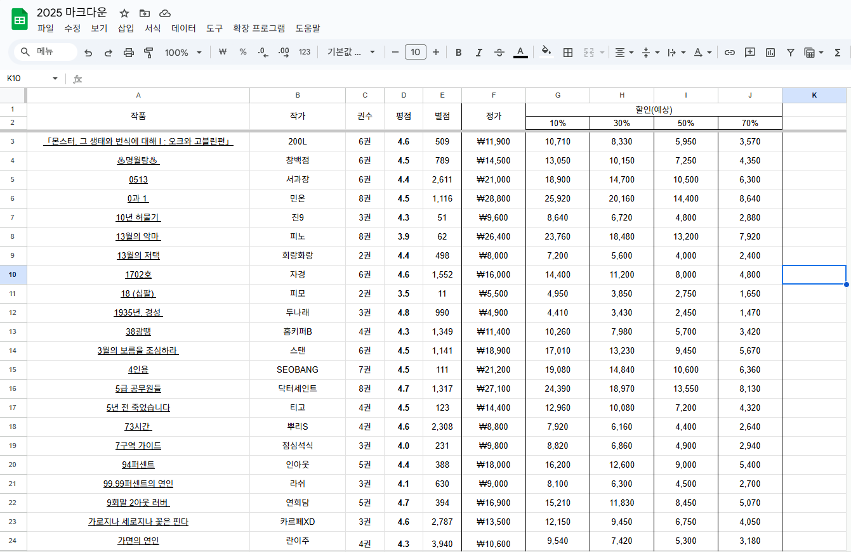Toggle strikethrough formatting
The width and height of the screenshot is (851, 552).
pos(499,53)
